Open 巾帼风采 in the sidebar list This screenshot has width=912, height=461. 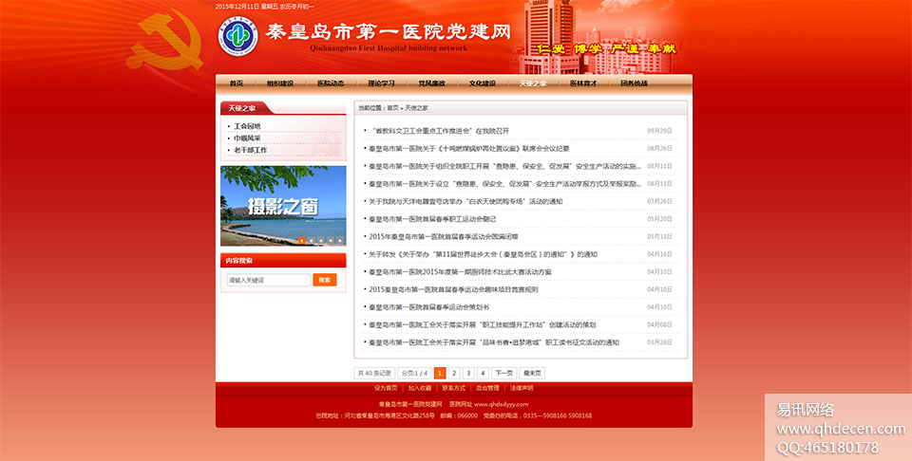click(247, 138)
